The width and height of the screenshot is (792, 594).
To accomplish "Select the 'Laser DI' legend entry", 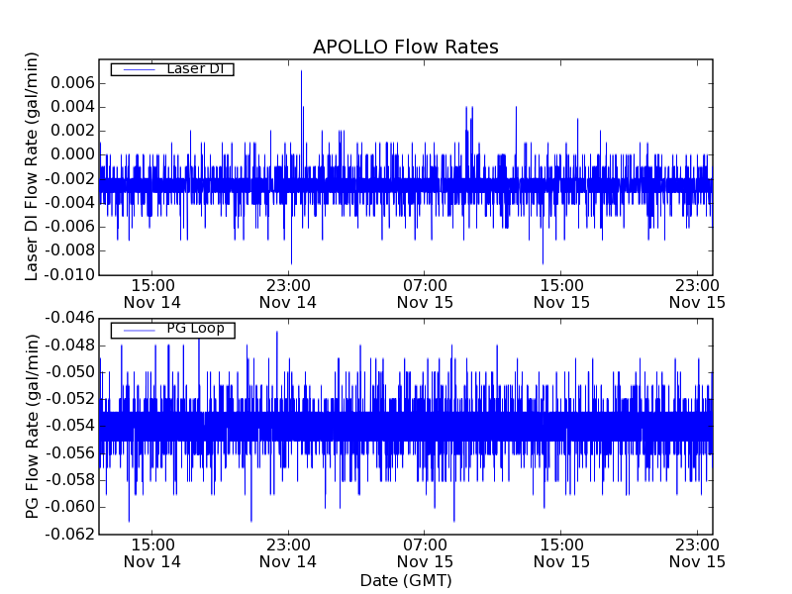I will point(194,68).
